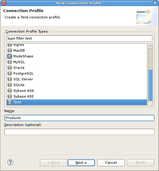Select Oracle profile type

coord(77,68)
